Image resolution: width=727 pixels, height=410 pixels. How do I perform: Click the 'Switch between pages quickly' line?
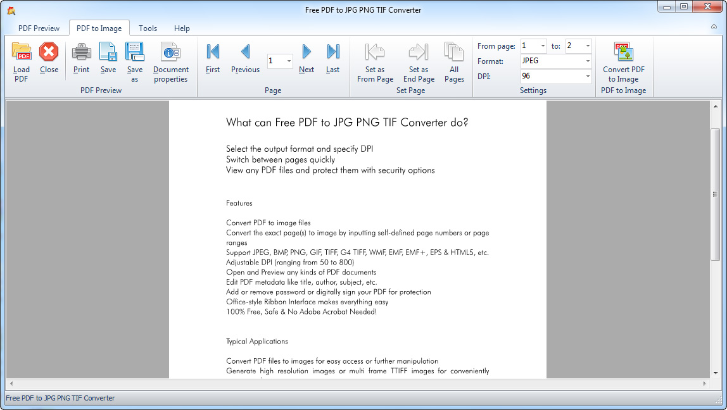point(281,160)
